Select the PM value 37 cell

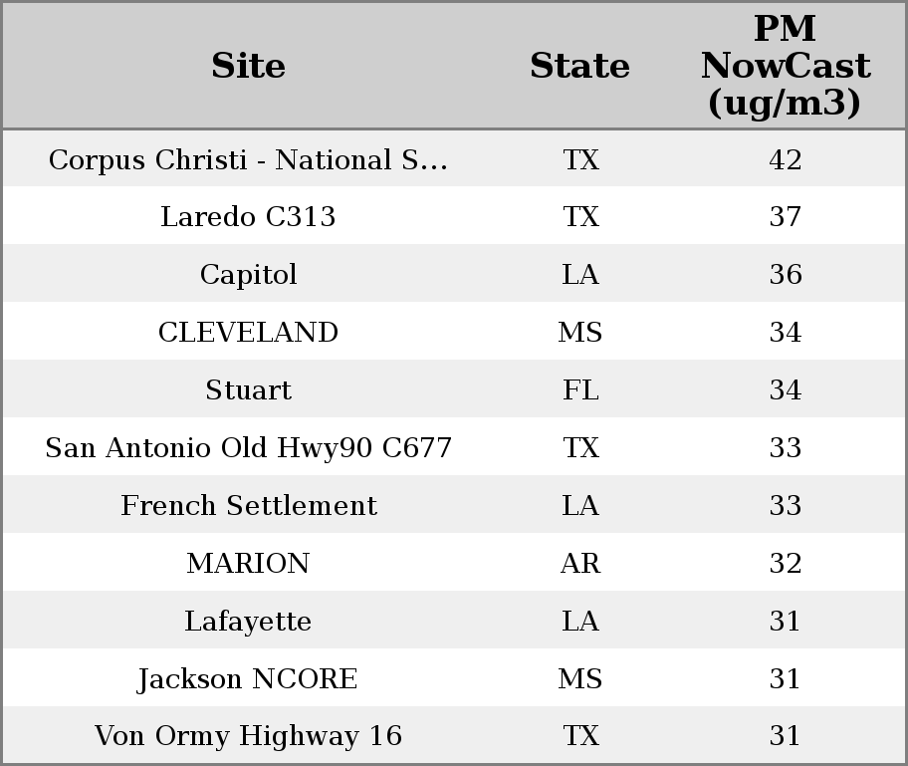tap(785, 217)
